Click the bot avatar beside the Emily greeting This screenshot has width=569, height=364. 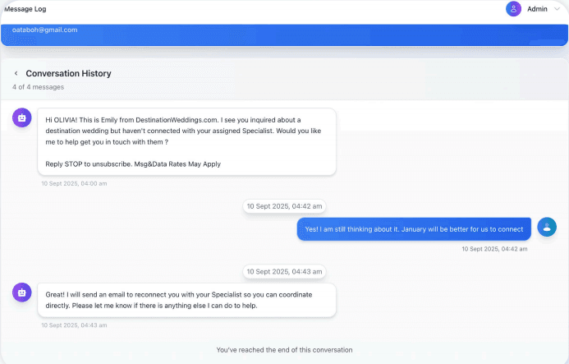(x=22, y=118)
